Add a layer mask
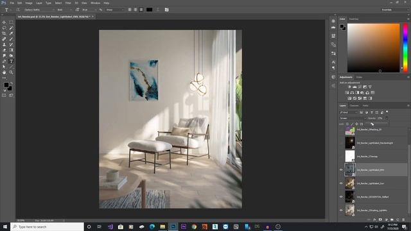 pyautogui.click(x=380, y=219)
